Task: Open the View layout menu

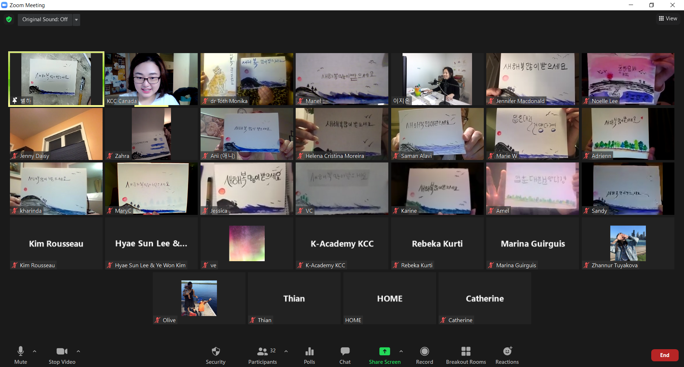Action: 668,19
